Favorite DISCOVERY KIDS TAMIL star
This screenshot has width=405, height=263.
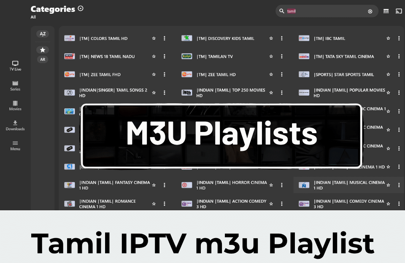click(x=271, y=38)
